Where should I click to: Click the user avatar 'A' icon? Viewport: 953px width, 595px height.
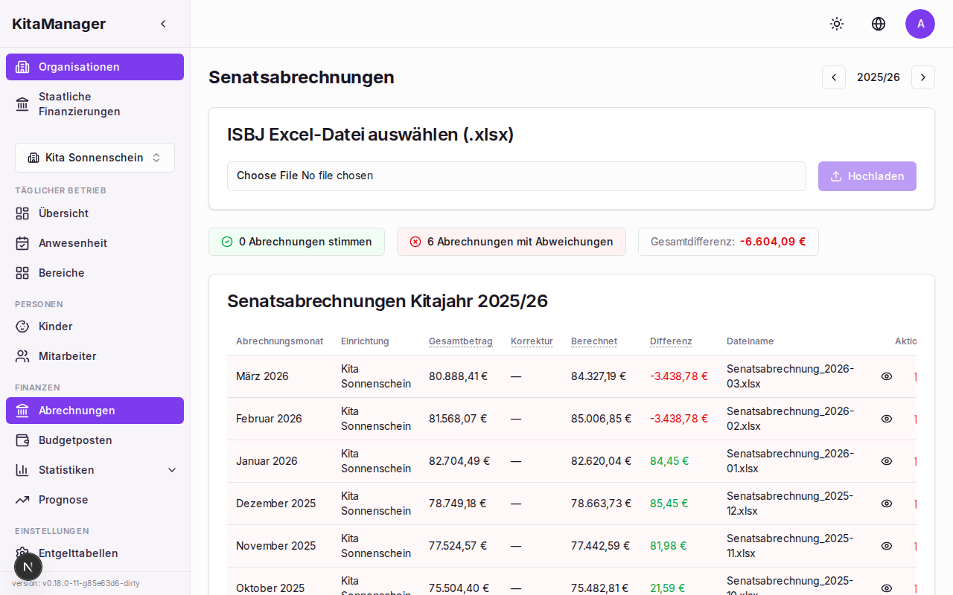(x=920, y=24)
